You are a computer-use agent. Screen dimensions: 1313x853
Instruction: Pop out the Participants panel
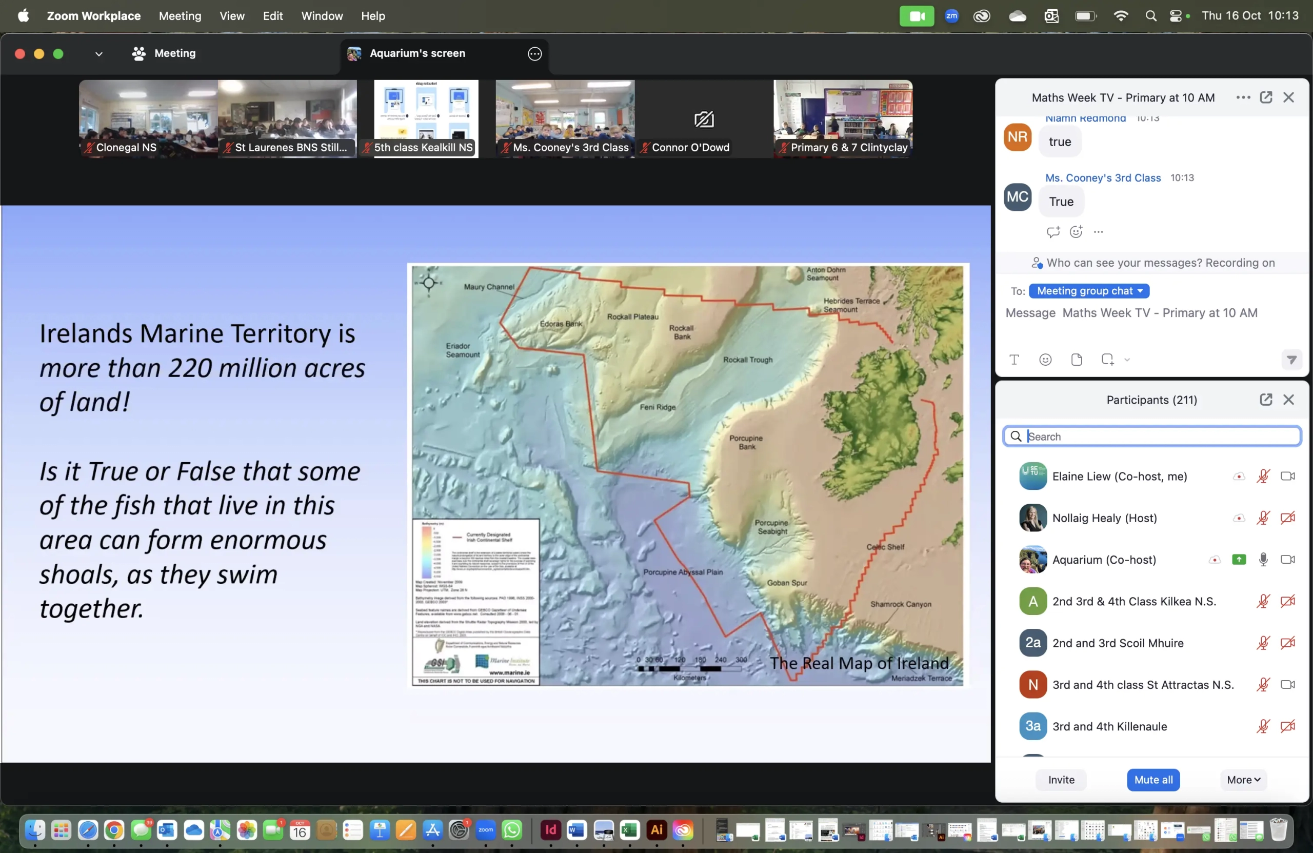pos(1265,400)
